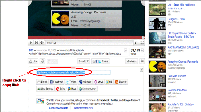Open the Remi Gaillard Pac Man sidebar thumbnail
Viewport: 201px width, 112px height.
point(157,52)
